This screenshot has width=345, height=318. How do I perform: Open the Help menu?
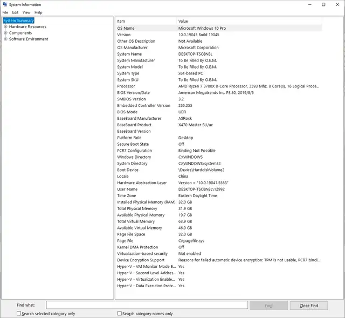click(x=38, y=12)
